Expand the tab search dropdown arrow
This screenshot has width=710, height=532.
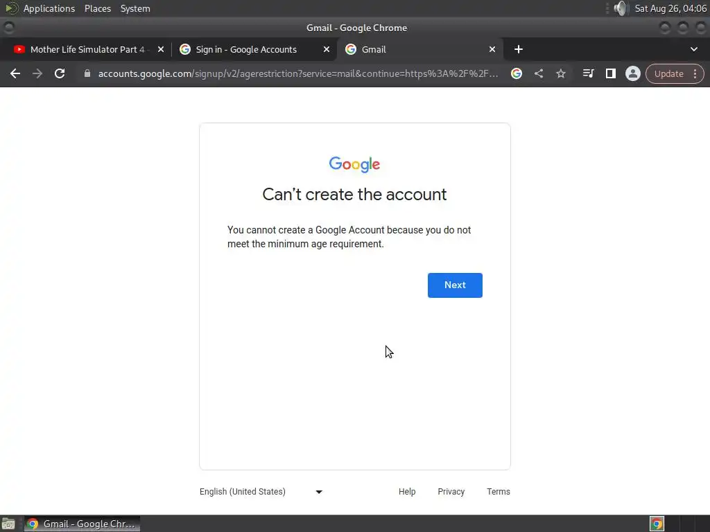click(693, 49)
